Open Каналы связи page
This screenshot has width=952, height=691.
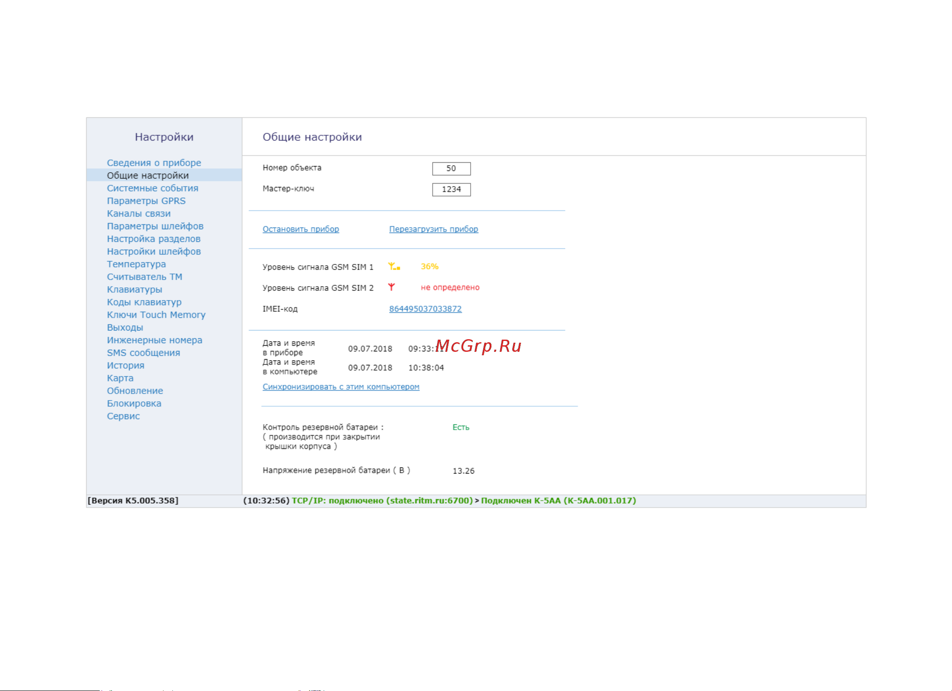(x=139, y=213)
